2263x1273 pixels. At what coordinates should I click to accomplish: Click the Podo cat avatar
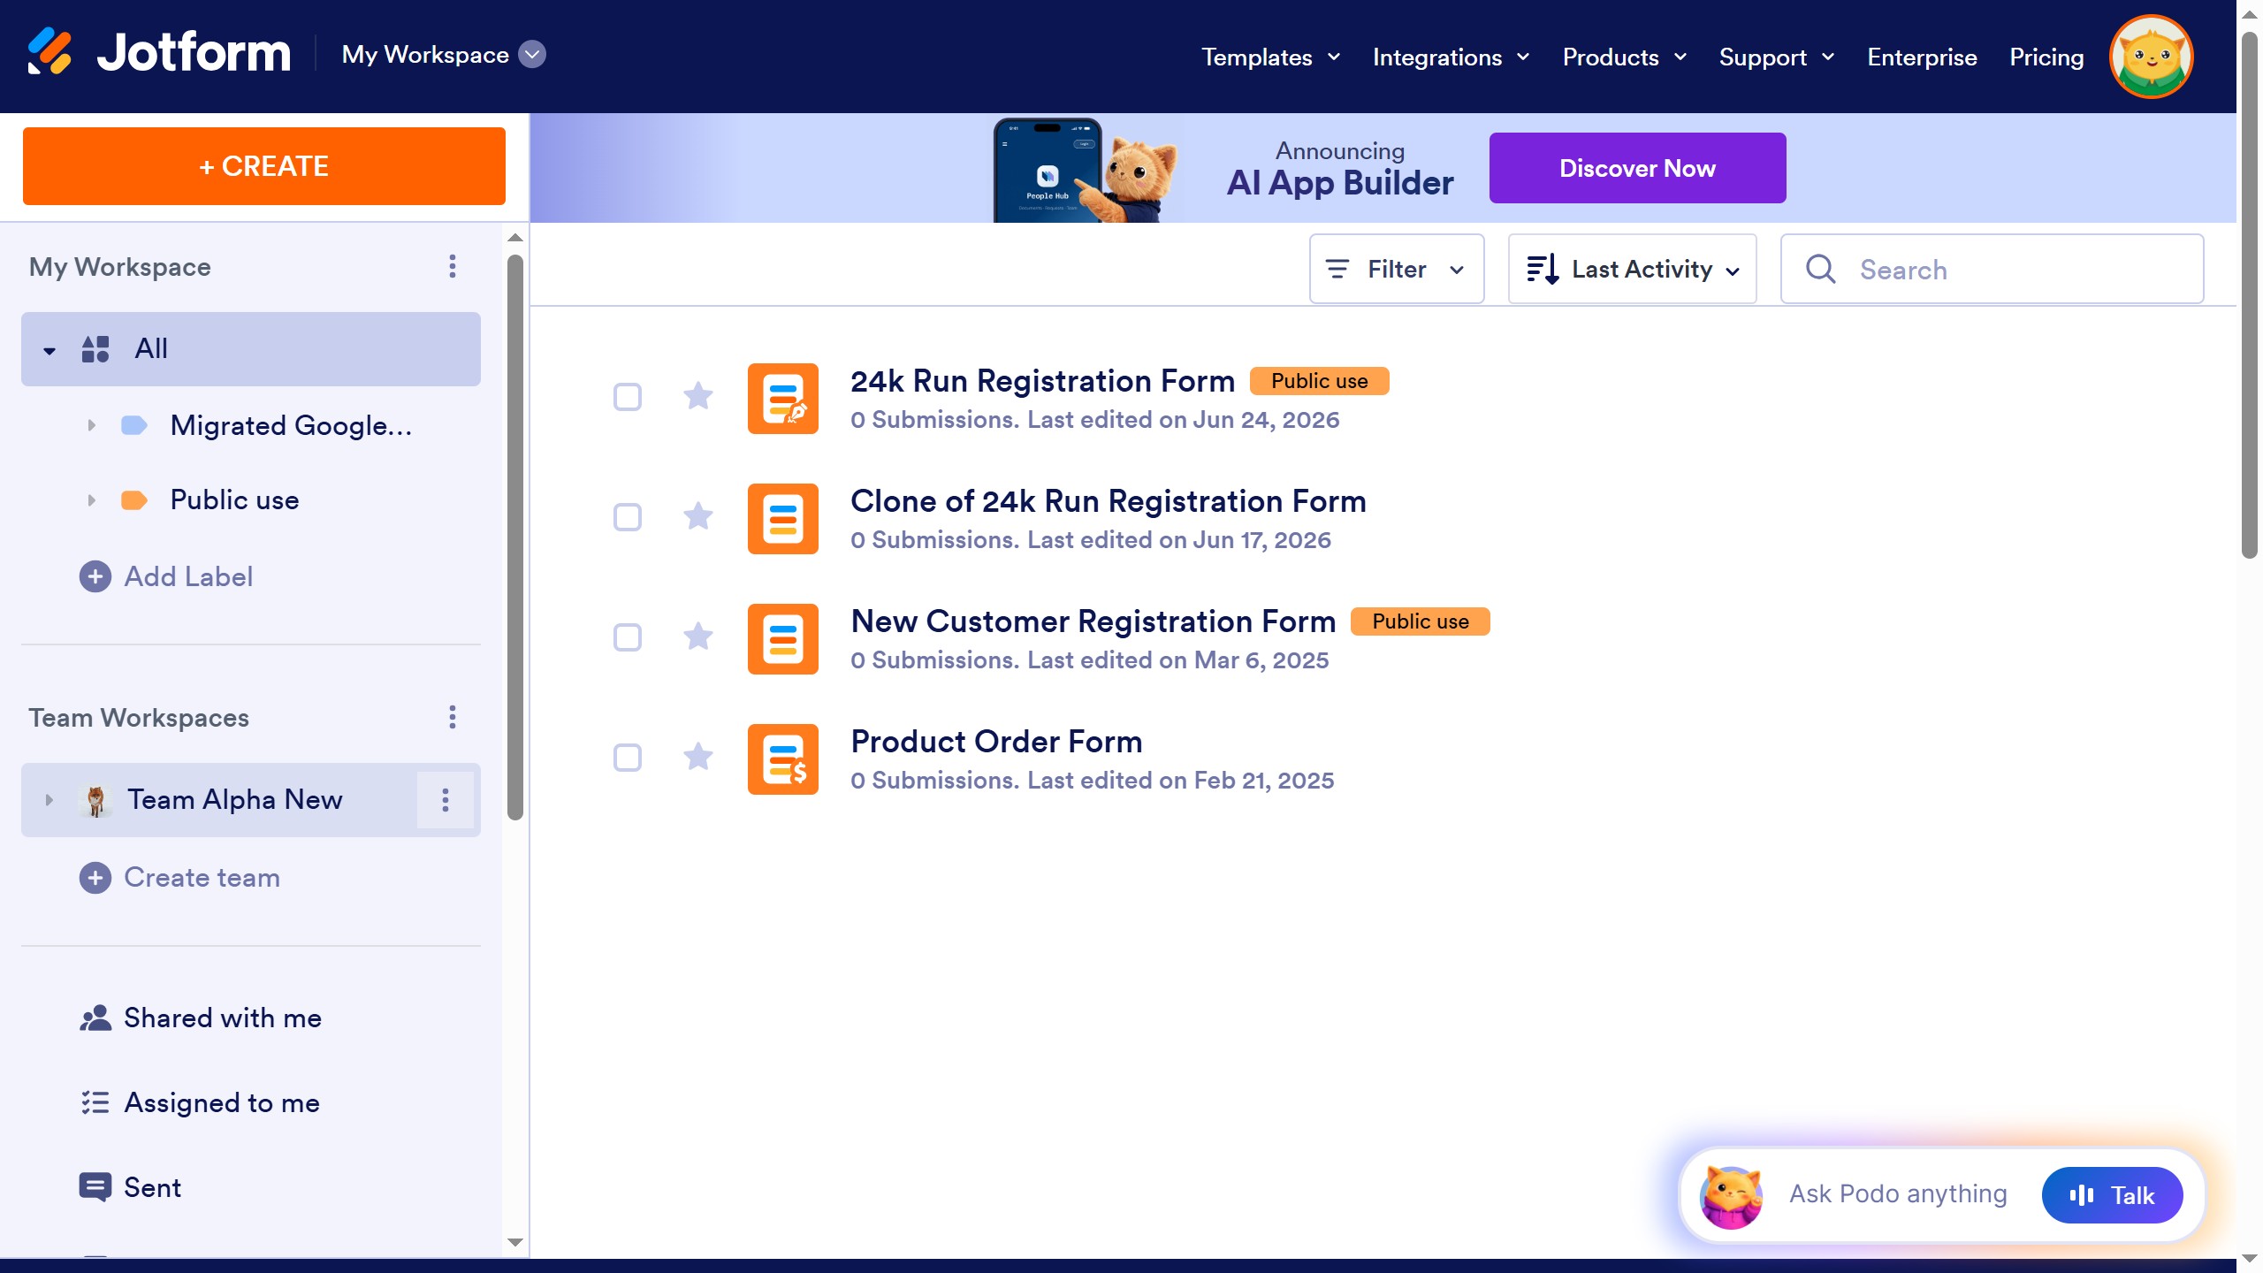[1731, 1195]
